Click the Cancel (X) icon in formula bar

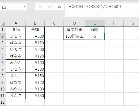click(x=40, y=7)
